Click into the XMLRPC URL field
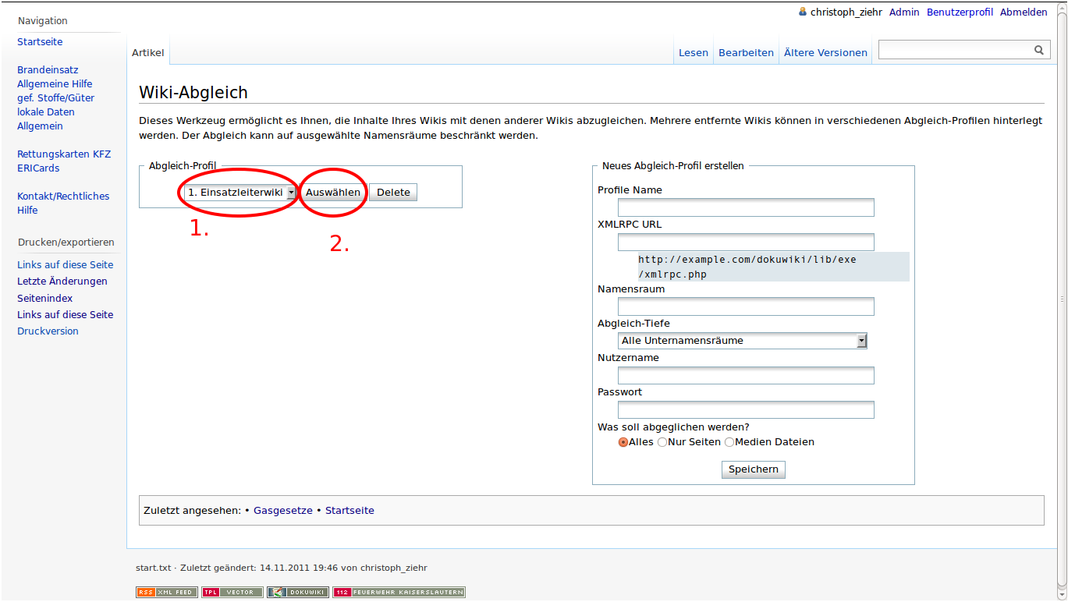 pyautogui.click(x=746, y=242)
